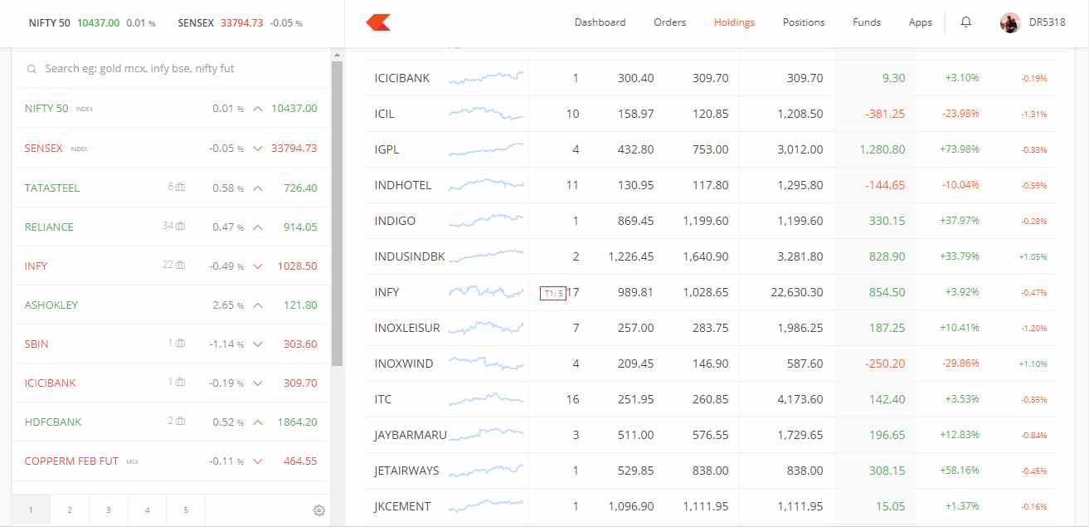The image size is (1089, 527).
Task: Select HDFCBANK in the marketwatch
Action: [54, 422]
